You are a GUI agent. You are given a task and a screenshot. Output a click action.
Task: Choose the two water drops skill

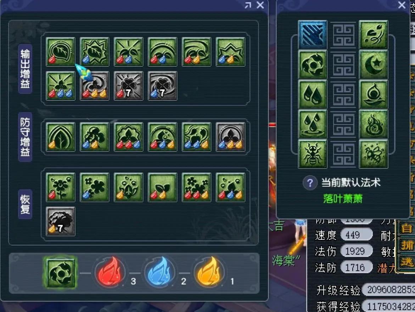tap(313, 95)
